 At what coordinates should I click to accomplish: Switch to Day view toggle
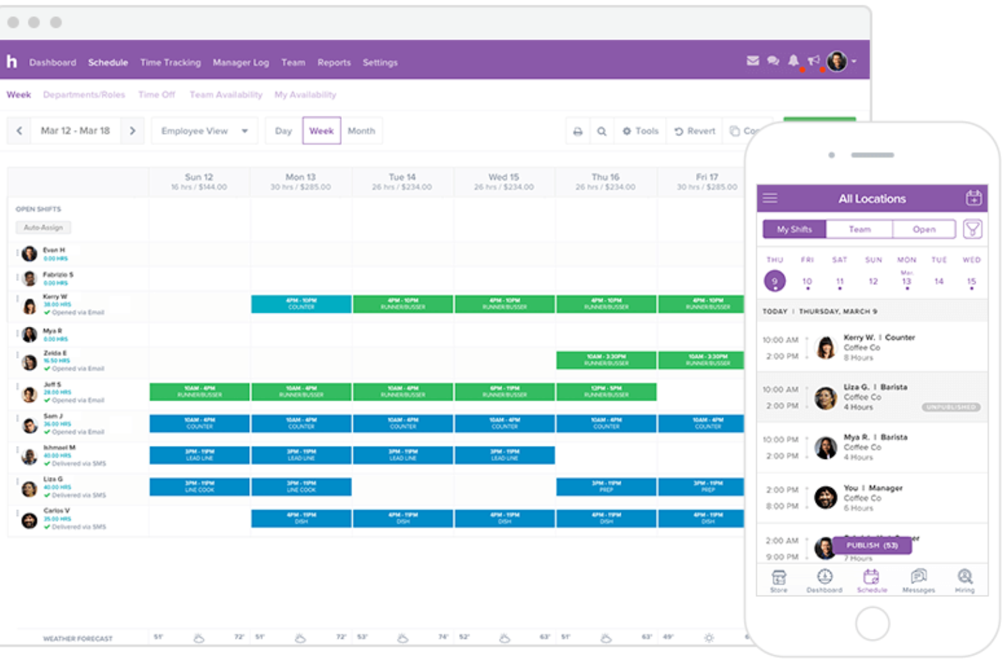[284, 131]
